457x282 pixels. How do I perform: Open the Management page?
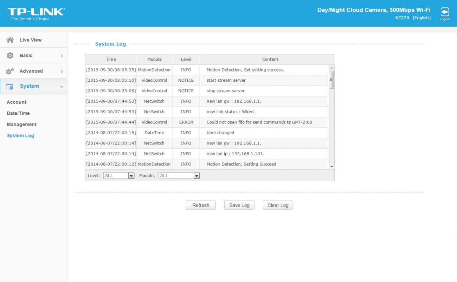click(21, 125)
